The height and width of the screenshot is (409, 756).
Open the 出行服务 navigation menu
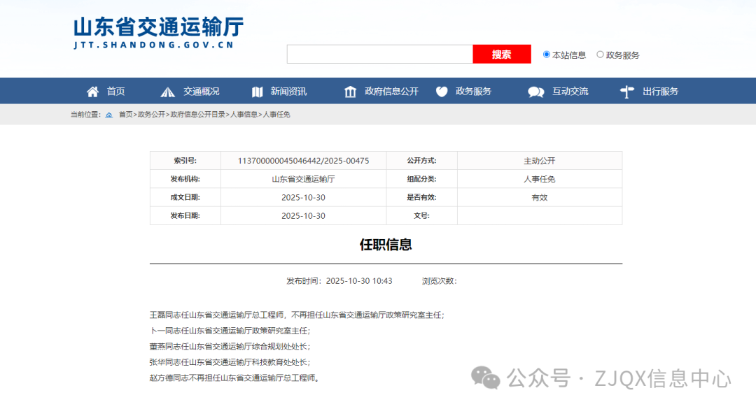click(660, 92)
